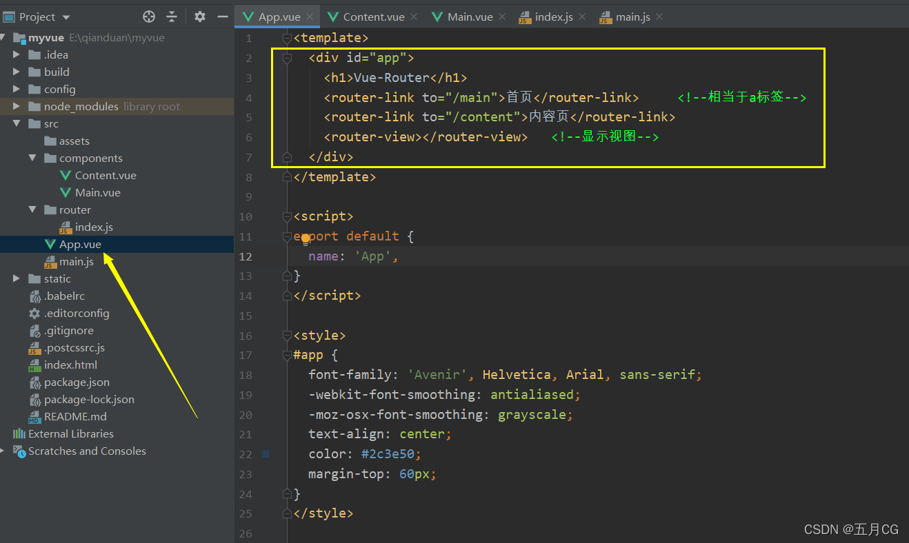The image size is (909, 543).
Task: Expand the config folder arrow
Action: pyautogui.click(x=17, y=90)
